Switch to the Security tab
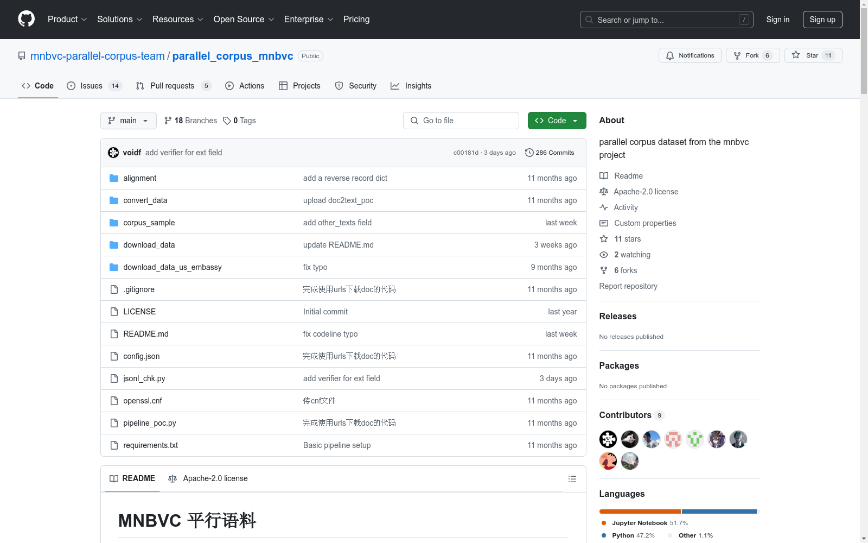Screen dimensions: 868x543 coord(356,86)
